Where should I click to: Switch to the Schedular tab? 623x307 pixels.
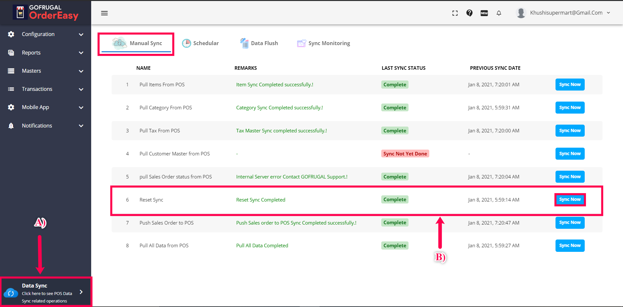click(201, 43)
